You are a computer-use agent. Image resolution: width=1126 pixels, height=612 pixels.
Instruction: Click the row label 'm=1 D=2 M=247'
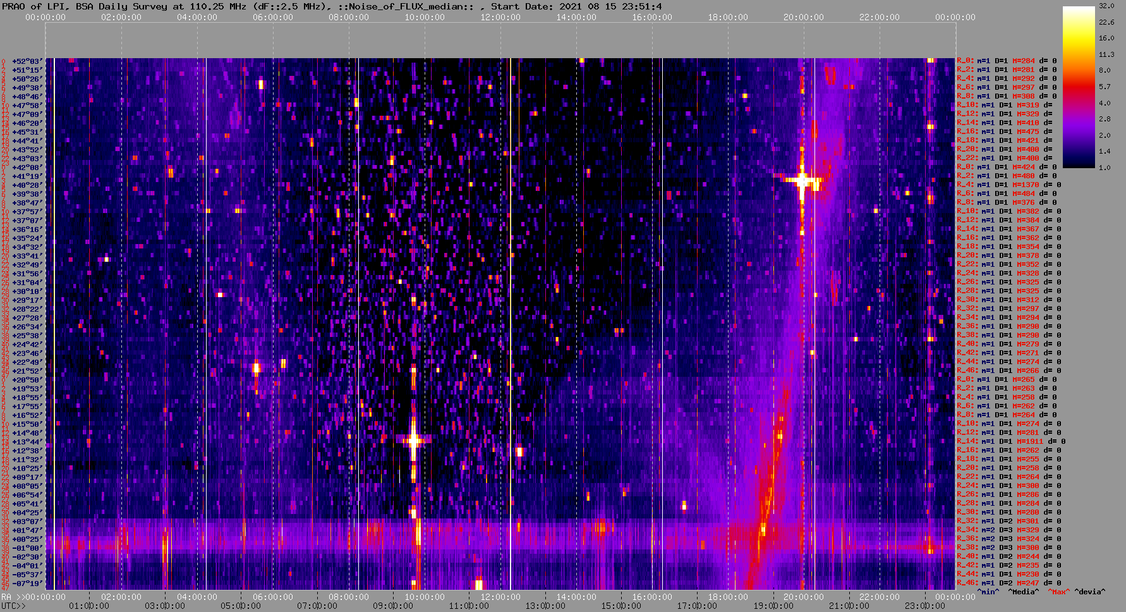coord(1008,584)
